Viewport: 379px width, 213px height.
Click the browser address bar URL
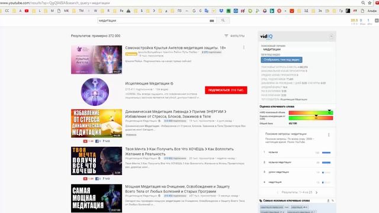55,3
